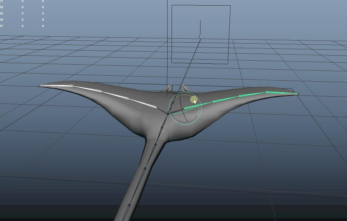
Task: Click the middle green joint on right wing
Action: pos(240,96)
